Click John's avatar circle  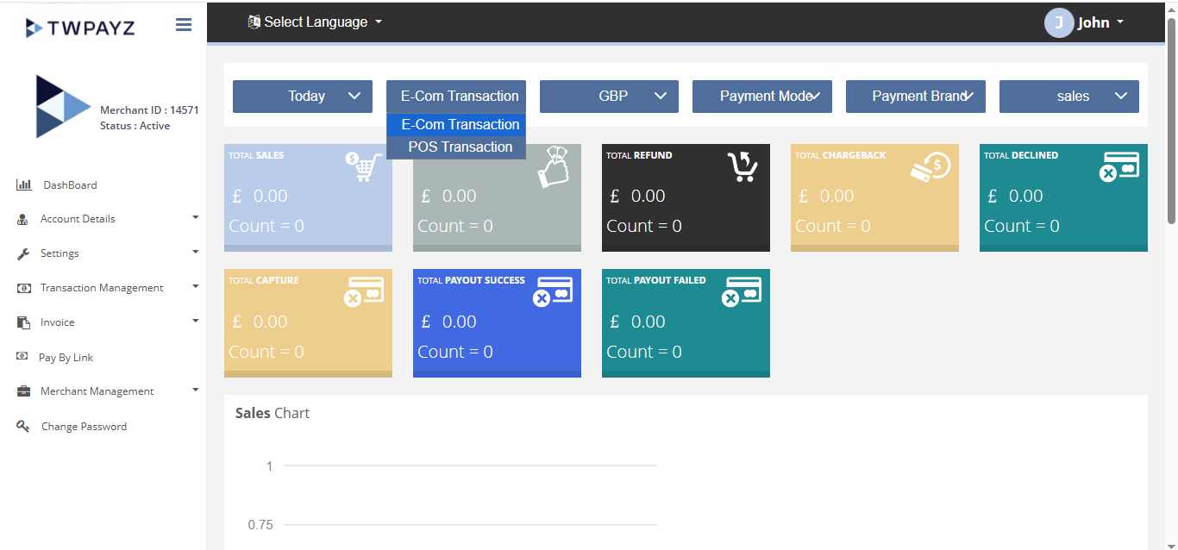(x=1058, y=23)
